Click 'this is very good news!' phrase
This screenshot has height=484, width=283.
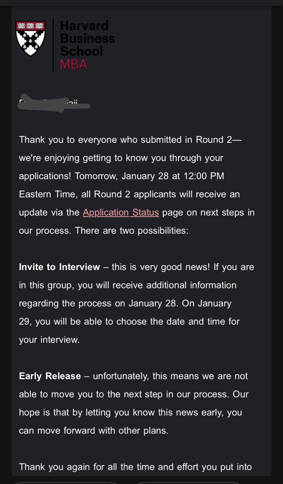click(x=161, y=267)
